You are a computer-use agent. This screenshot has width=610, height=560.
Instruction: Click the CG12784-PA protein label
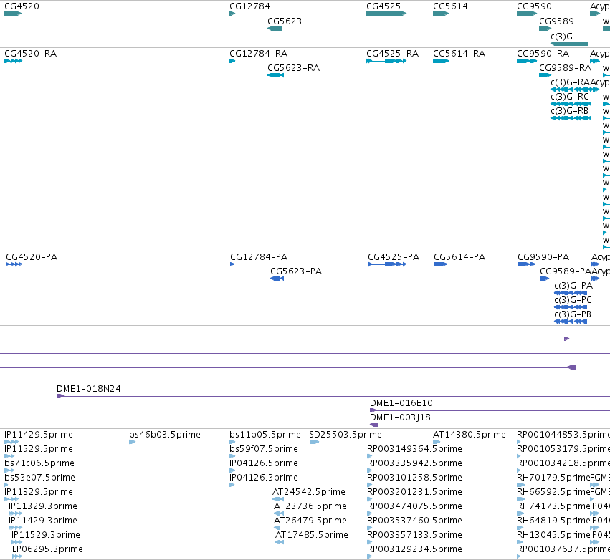pyautogui.click(x=259, y=257)
